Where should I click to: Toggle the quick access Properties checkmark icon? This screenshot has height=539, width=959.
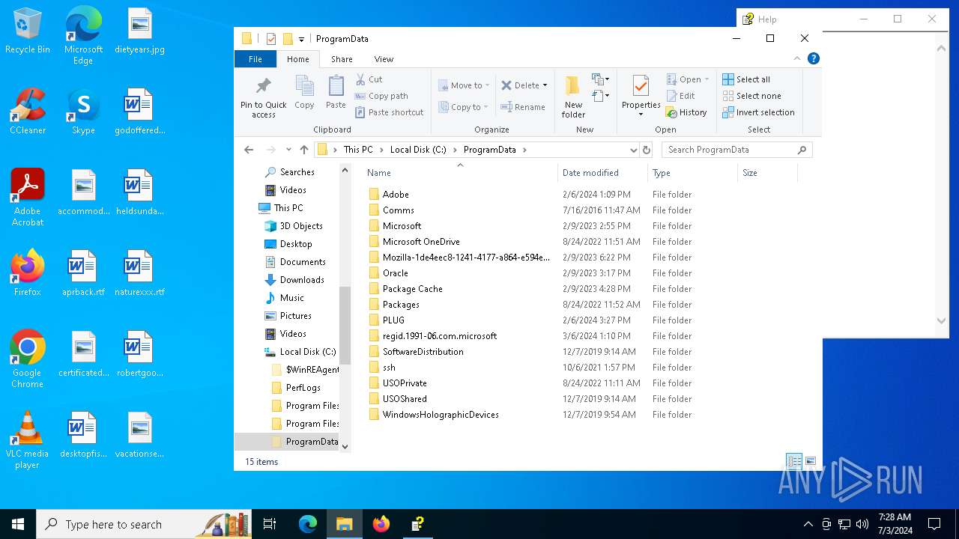point(271,39)
